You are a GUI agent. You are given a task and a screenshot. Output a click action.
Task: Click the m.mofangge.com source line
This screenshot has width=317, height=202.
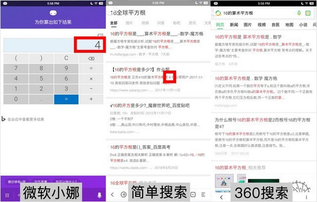pos(139,54)
